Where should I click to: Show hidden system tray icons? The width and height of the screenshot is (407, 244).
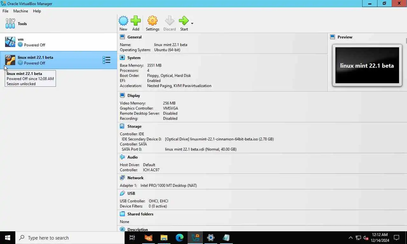pyautogui.click(x=351, y=238)
